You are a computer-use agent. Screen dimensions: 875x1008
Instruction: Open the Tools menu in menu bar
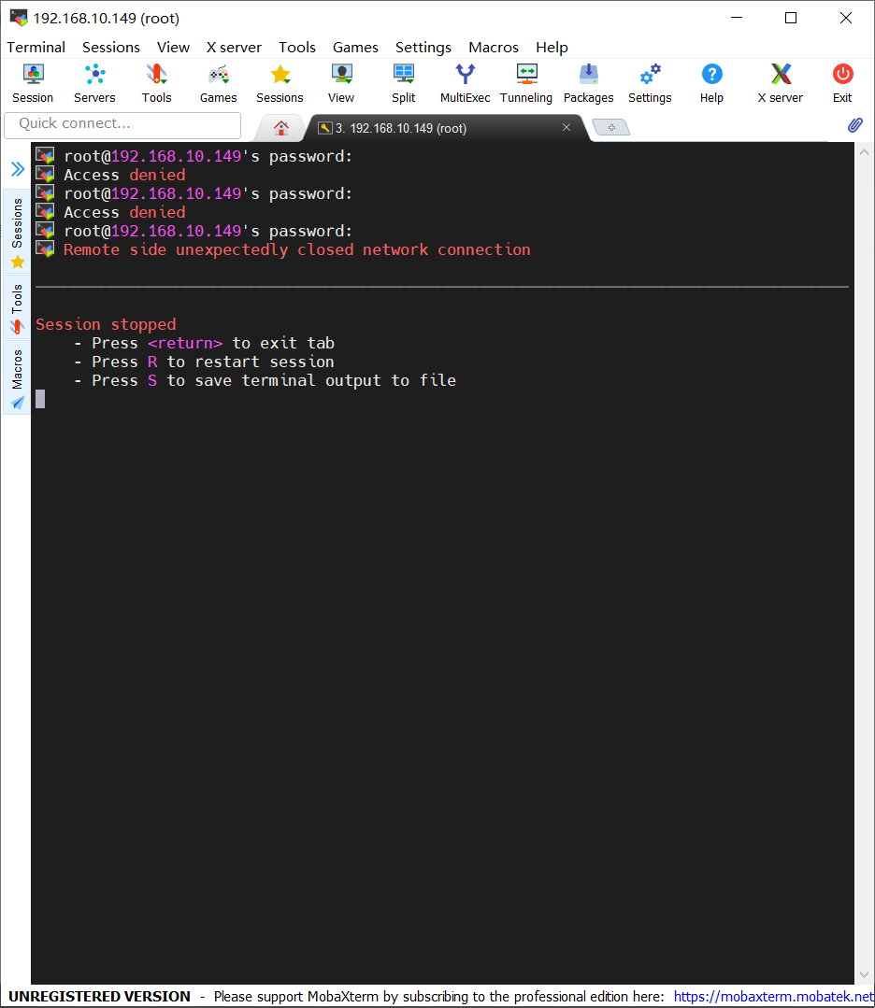297,47
